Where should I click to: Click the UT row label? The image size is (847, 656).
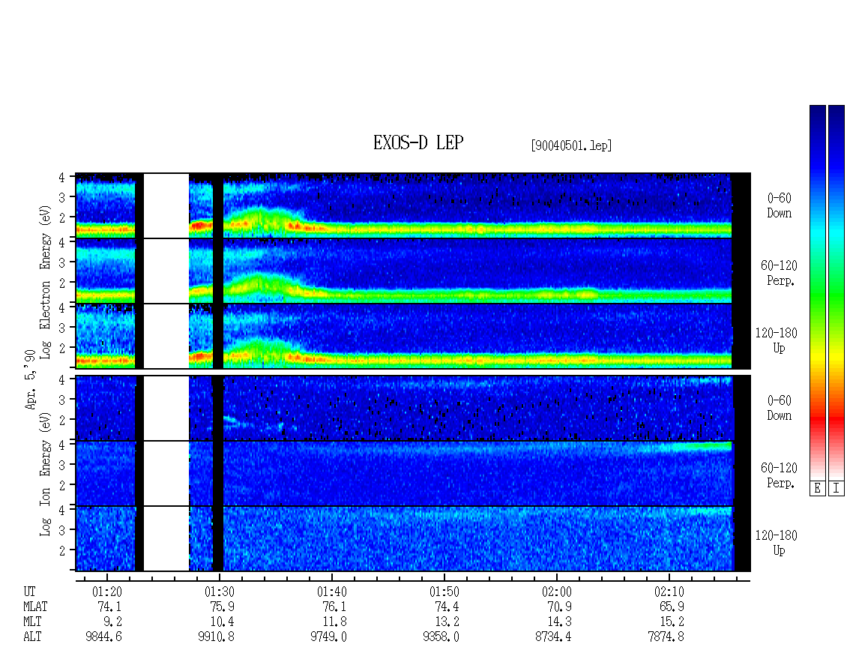29,592
